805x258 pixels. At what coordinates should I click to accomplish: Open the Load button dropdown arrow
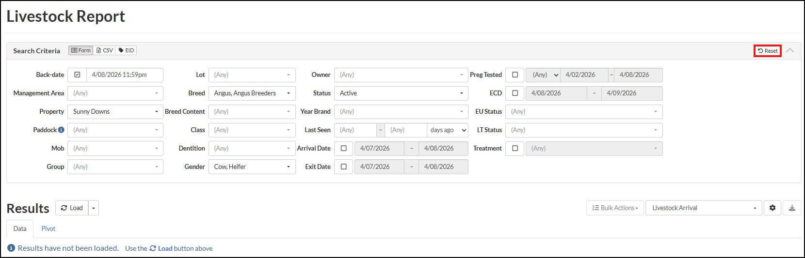pyautogui.click(x=94, y=208)
